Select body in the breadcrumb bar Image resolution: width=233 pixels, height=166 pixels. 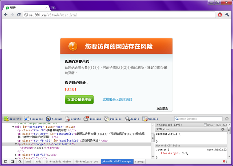38,161
